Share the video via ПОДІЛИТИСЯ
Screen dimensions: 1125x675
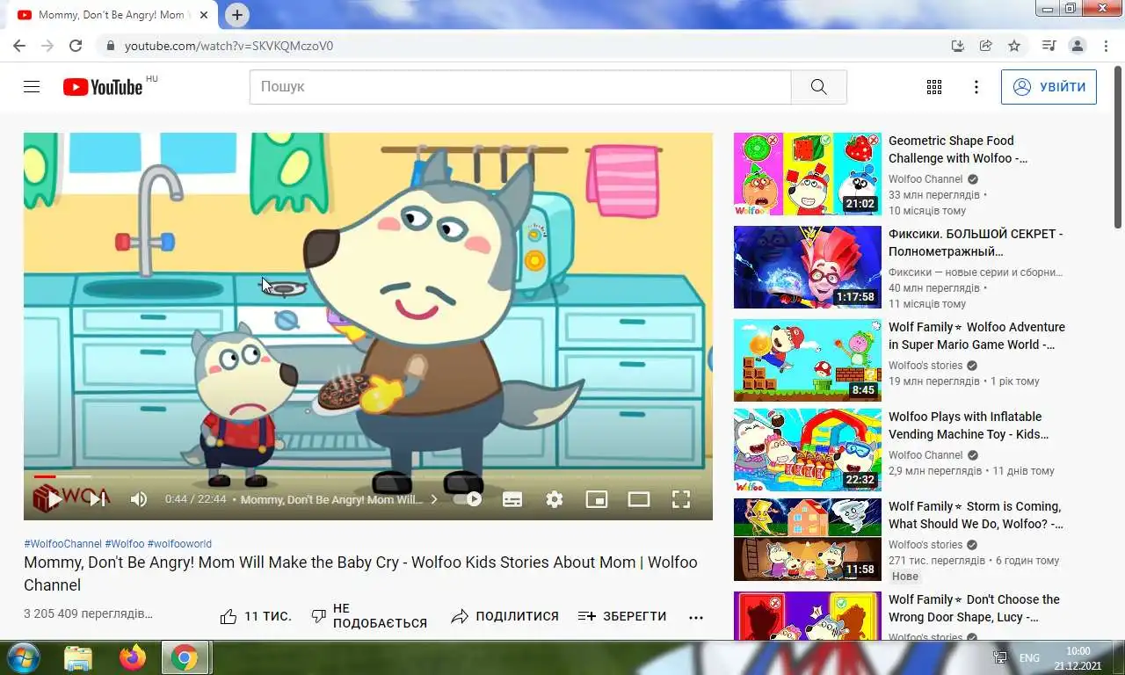(504, 617)
